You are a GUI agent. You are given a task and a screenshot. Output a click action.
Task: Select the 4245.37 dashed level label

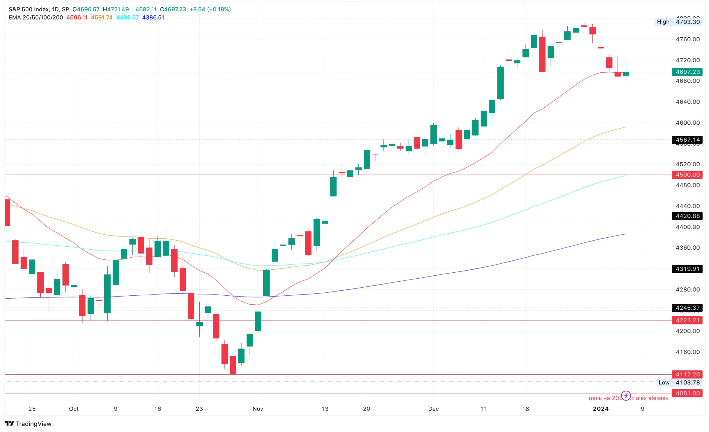point(687,308)
